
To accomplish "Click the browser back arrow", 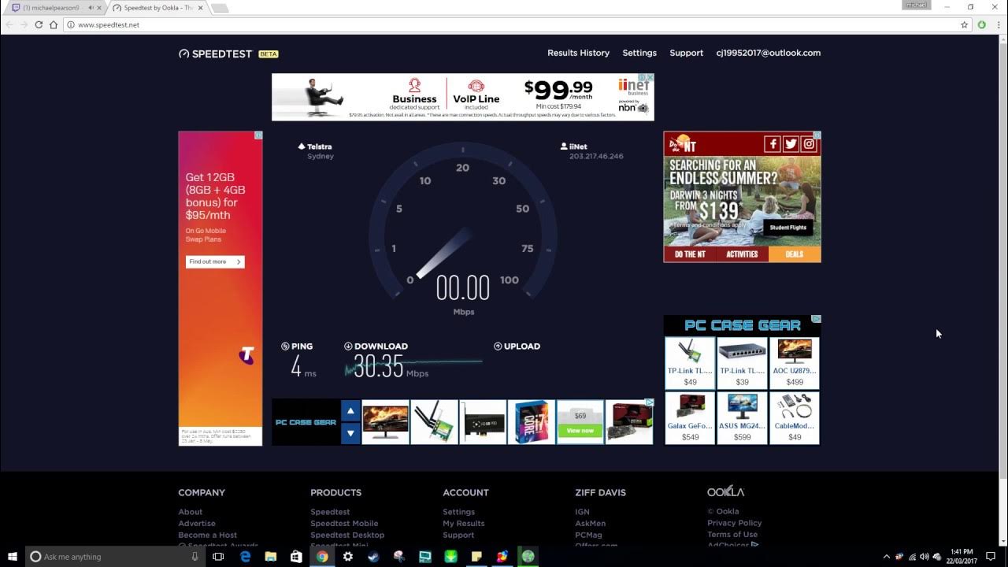I will pos(9,24).
